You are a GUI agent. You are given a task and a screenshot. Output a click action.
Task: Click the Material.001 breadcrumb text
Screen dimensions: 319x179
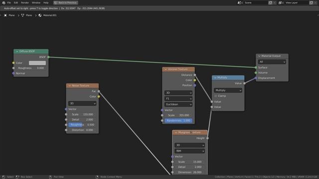[x=50, y=15]
